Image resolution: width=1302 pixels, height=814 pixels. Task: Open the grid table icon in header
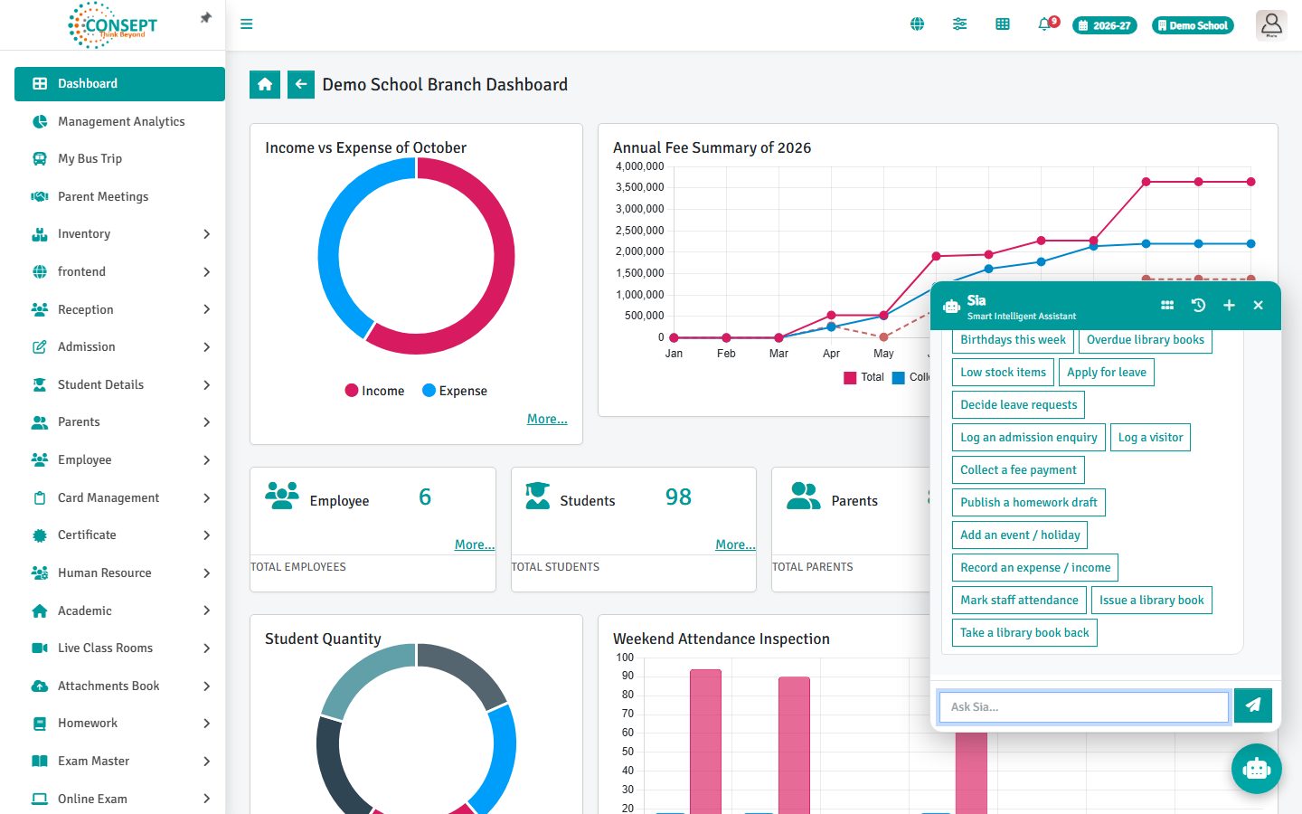(1003, 24)
